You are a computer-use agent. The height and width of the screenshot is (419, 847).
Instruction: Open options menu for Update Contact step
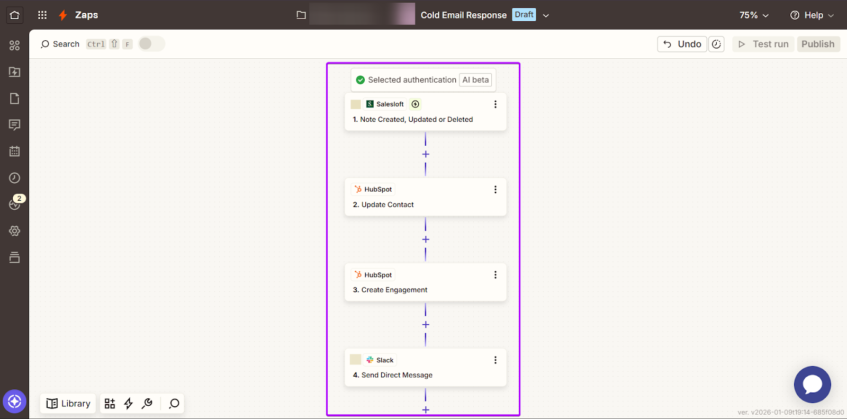495,190
